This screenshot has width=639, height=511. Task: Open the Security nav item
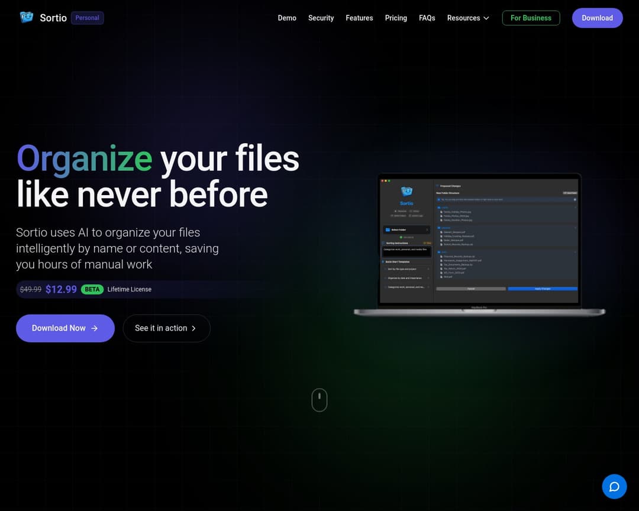point(321,18)
